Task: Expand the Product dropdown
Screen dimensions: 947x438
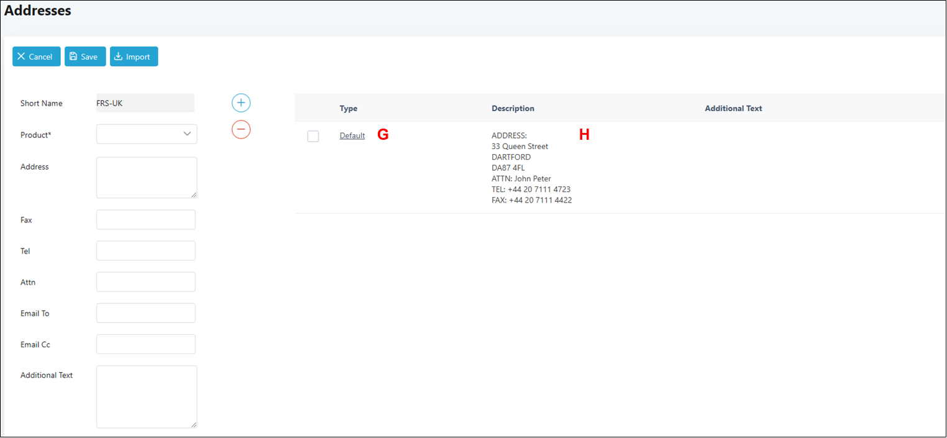Action: (147, 134)
